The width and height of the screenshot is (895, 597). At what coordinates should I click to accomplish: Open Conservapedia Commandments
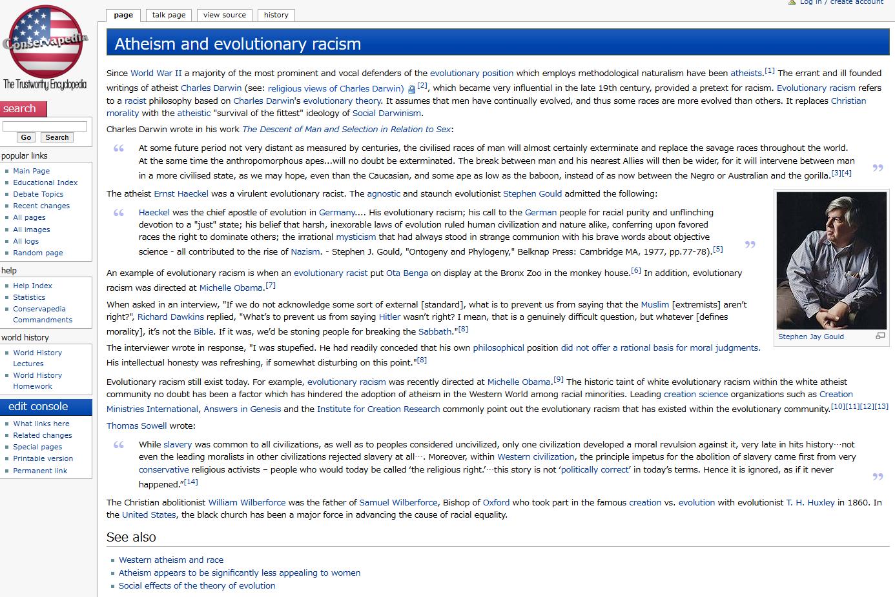(43, 314)
